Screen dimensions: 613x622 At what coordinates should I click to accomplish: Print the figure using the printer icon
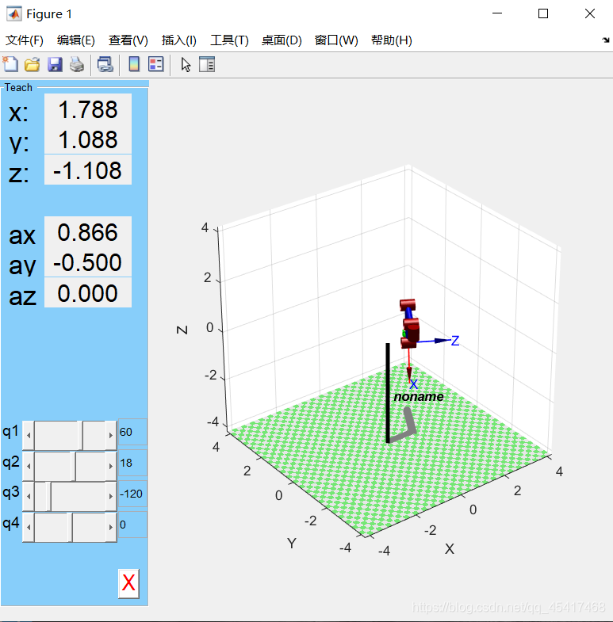[x=76, y=65]
